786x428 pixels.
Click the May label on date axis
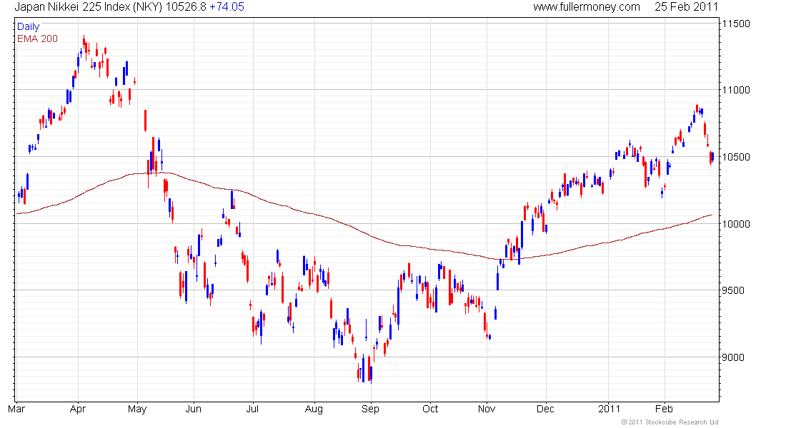pos(137,409)
